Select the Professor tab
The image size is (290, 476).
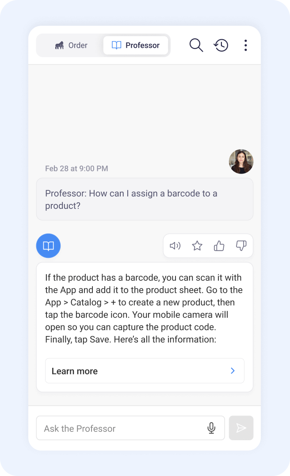coord(136,45)
